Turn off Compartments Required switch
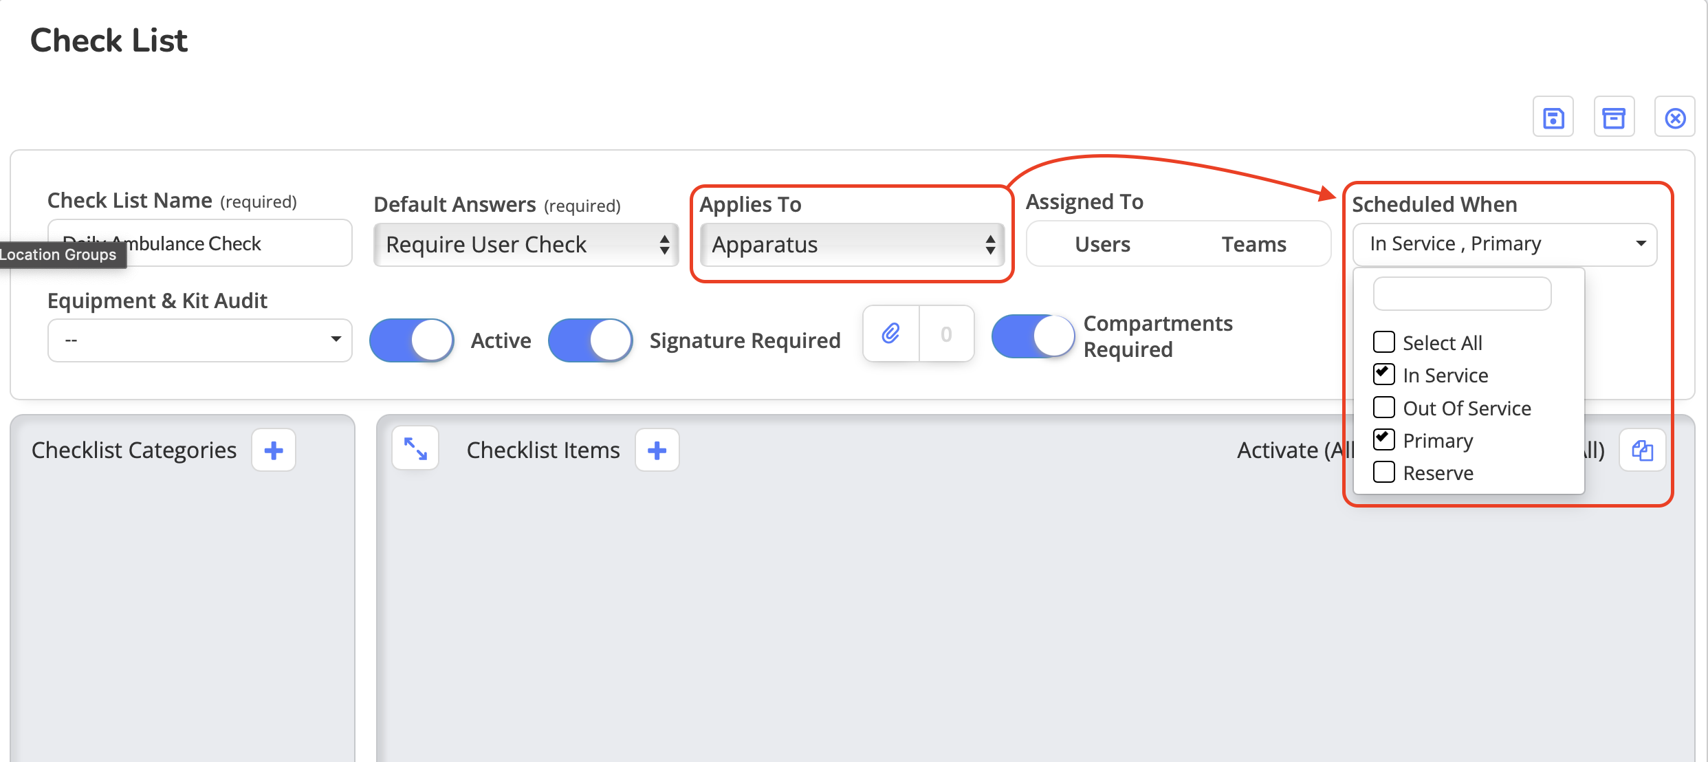 (x=1033, y=336)
